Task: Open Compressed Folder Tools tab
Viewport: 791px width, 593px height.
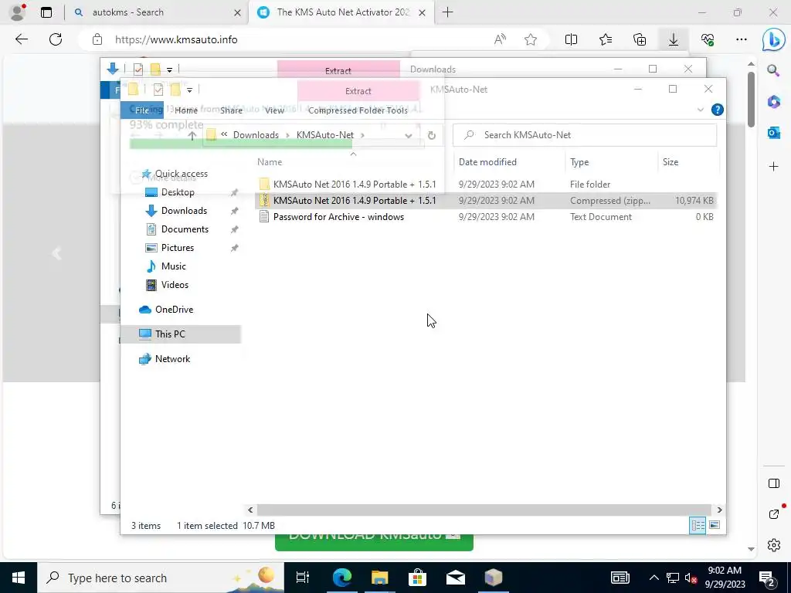Action: point(358,110)
